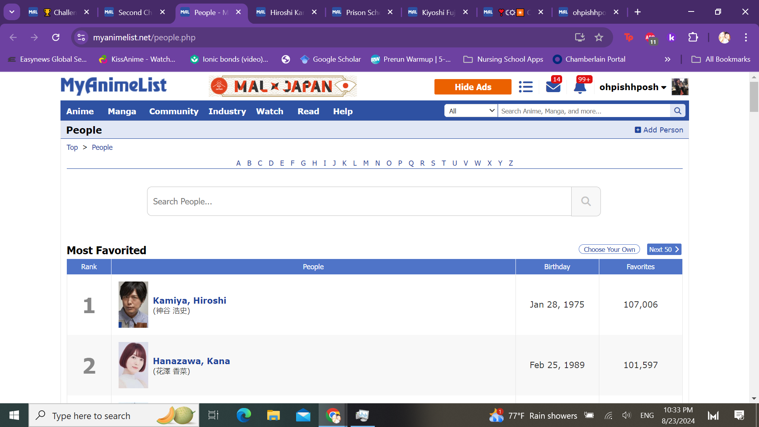
Task: Click the Choose Your Own button
Action: (609, 249)
